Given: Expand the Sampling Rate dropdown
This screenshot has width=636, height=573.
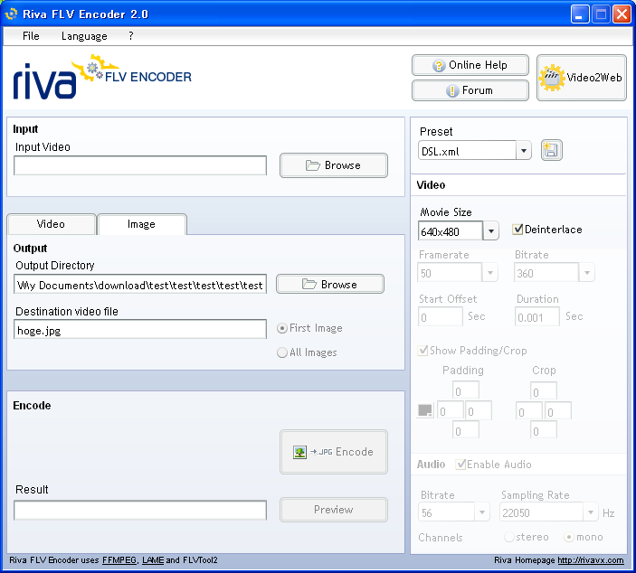Looking at the screenshot, I should click(591, 512).
